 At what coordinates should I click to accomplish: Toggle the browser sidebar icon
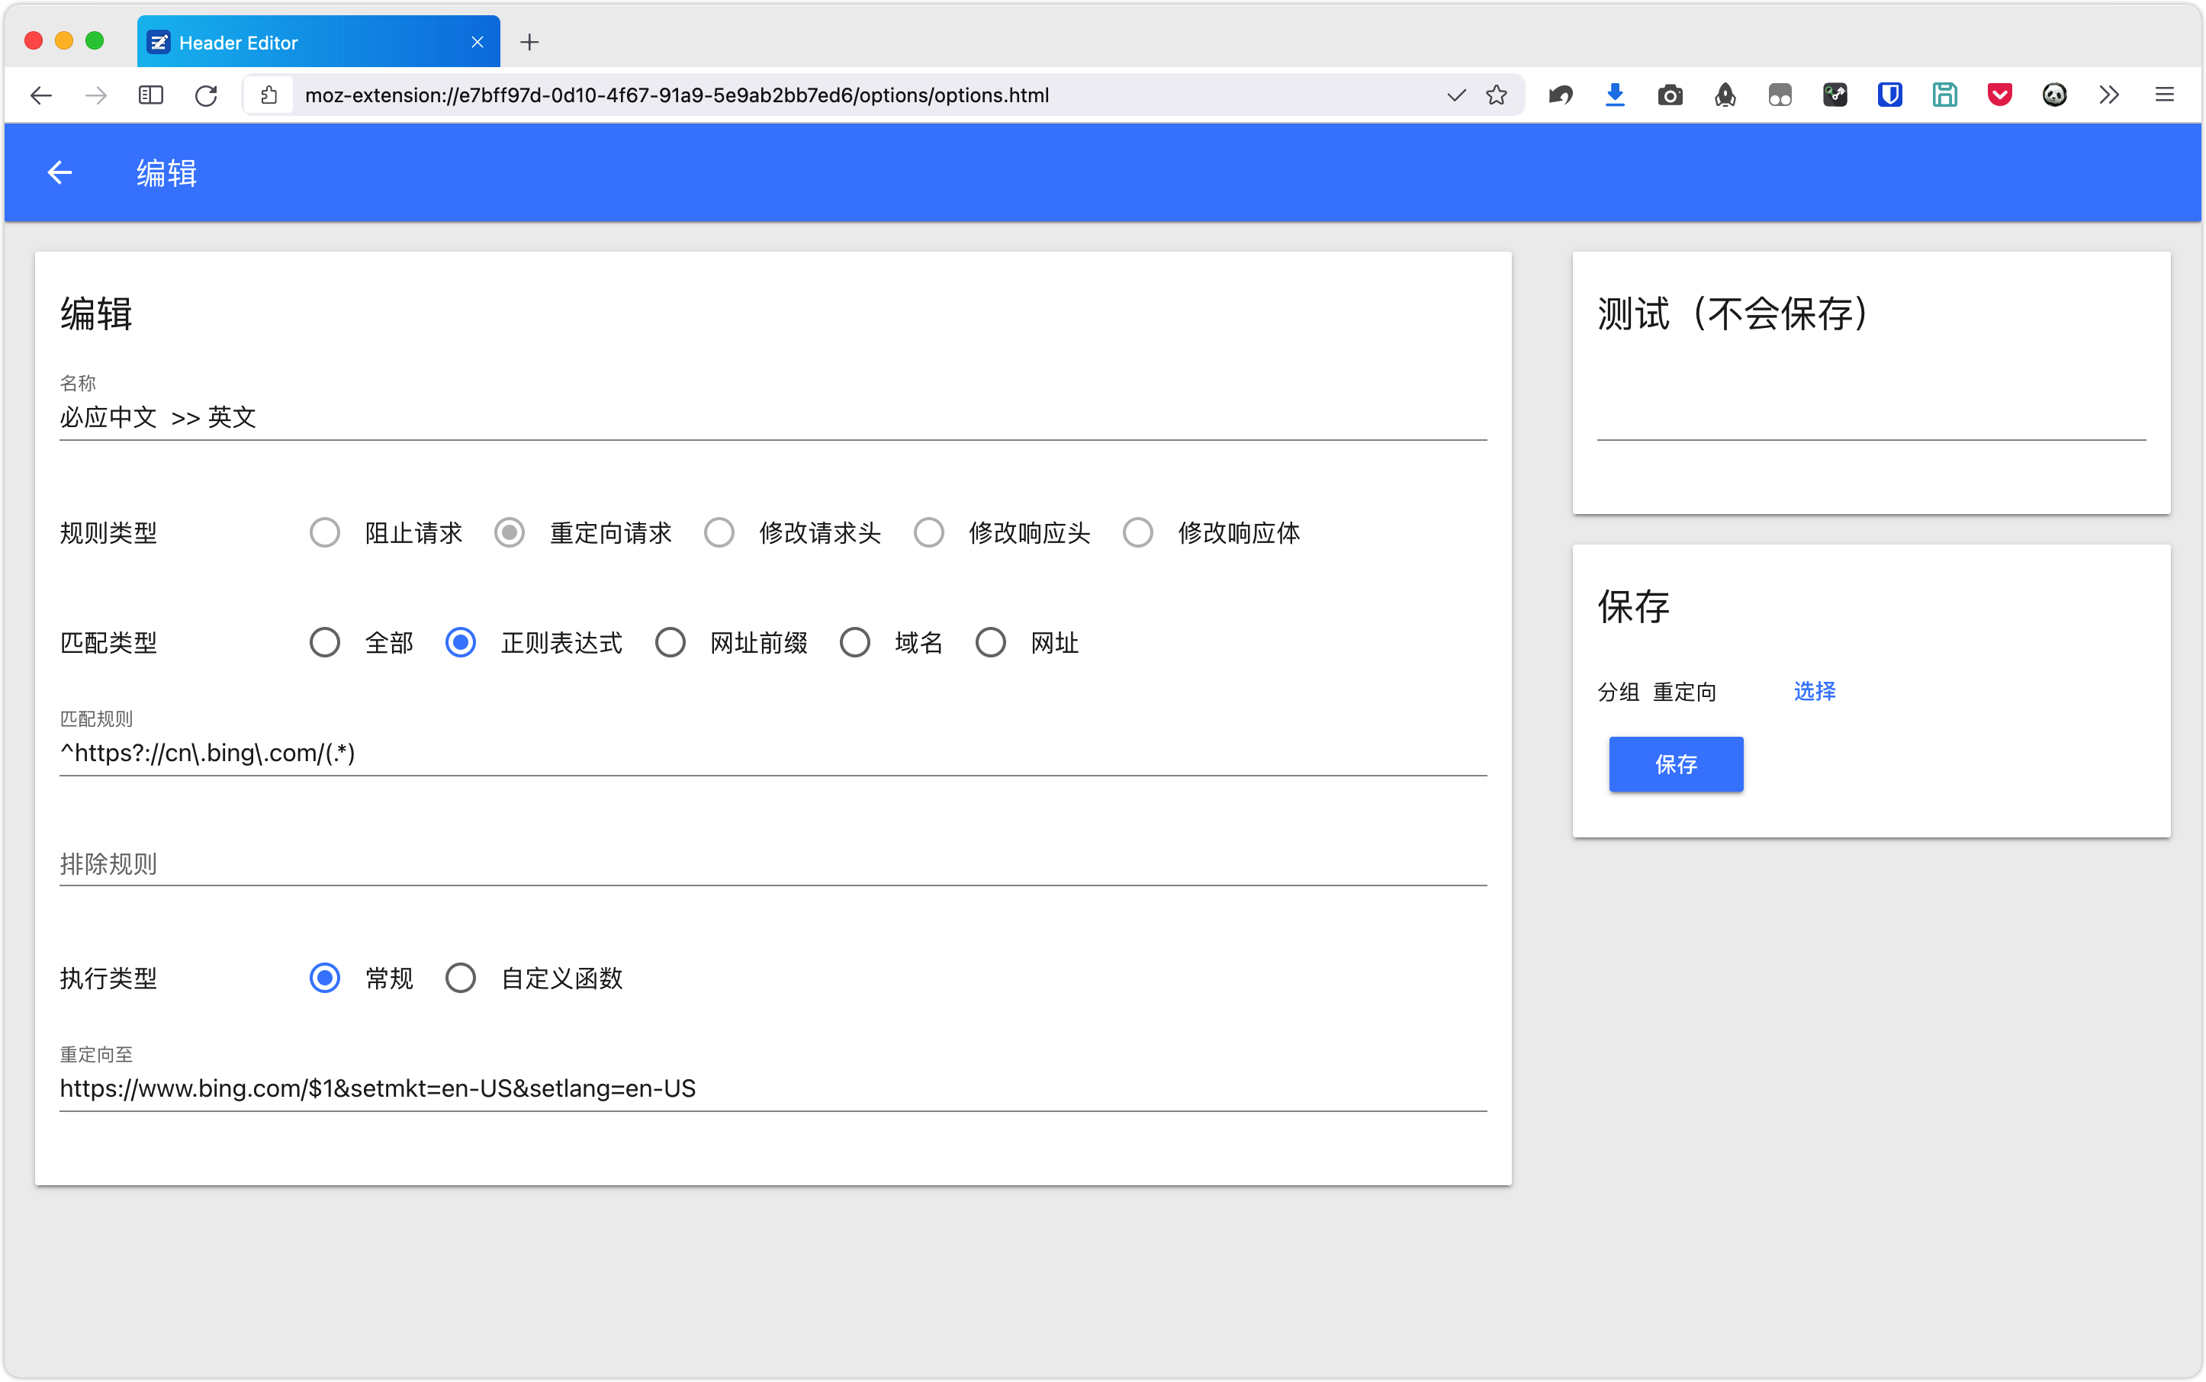151,95
